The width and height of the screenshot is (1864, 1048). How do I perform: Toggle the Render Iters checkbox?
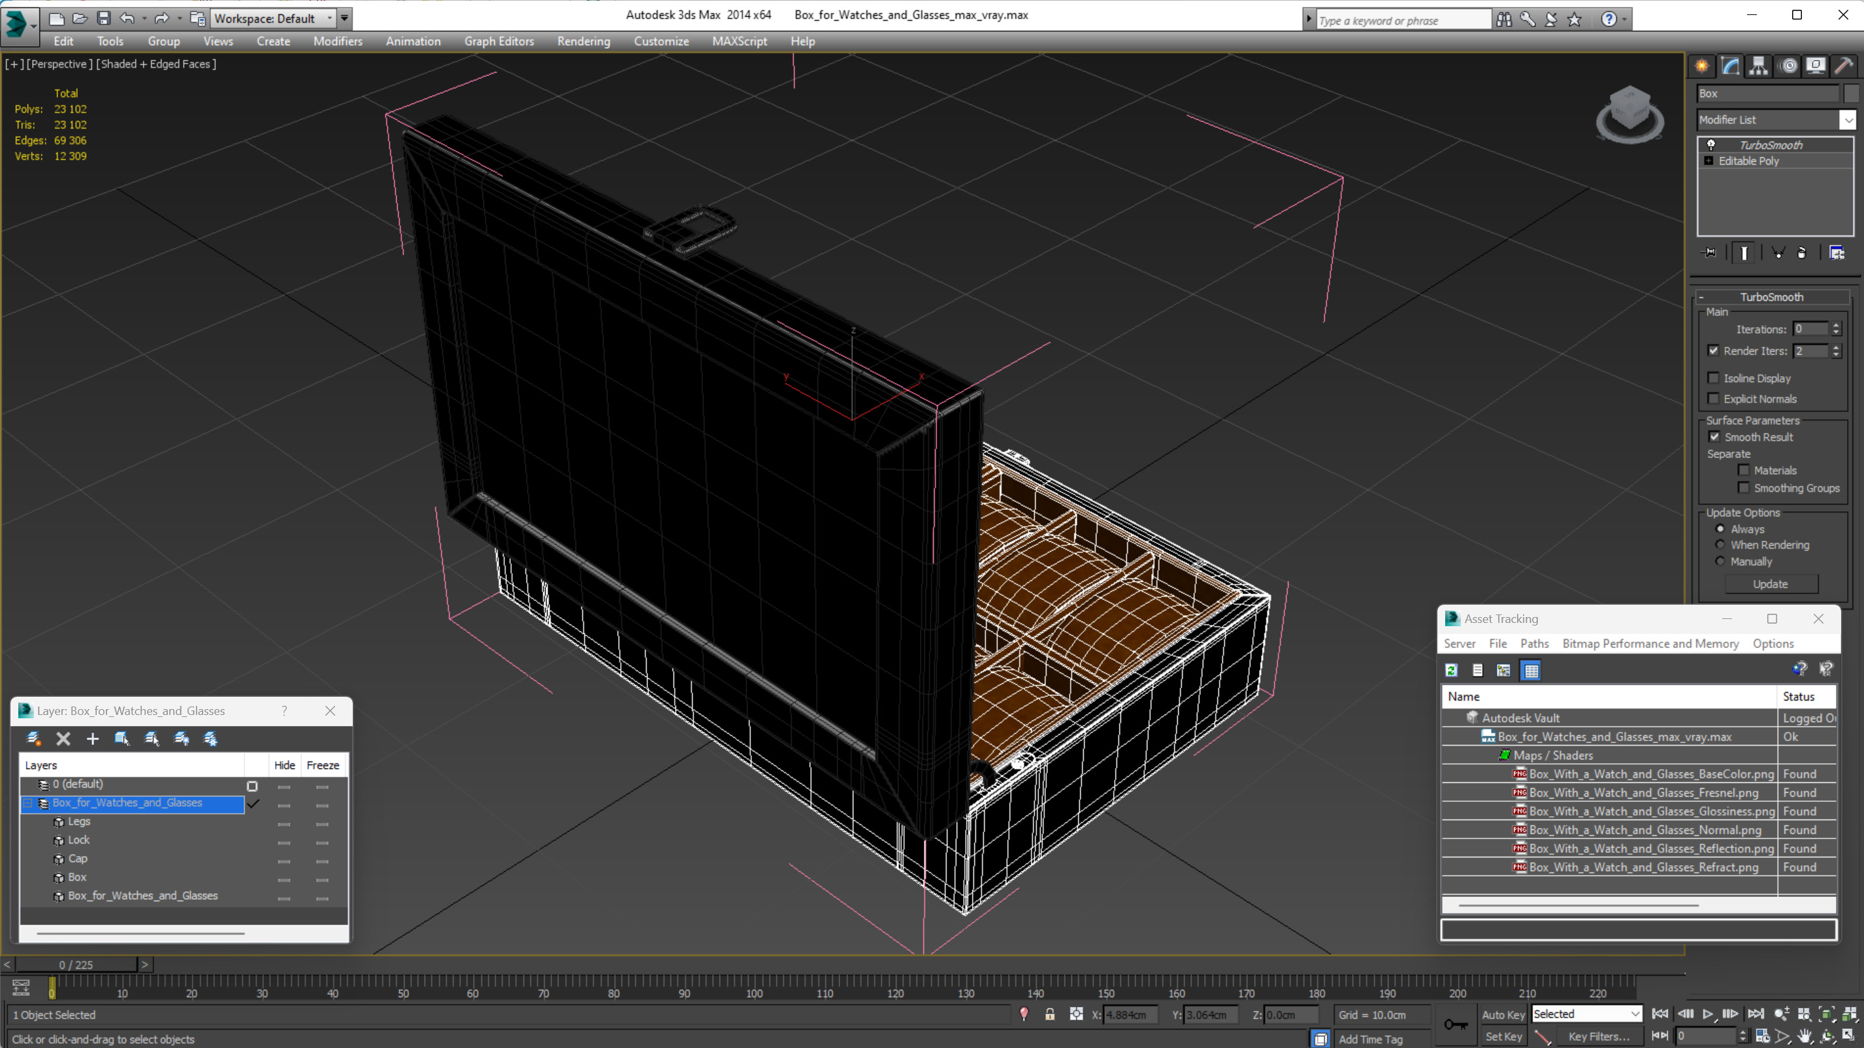coord(1713,350)
